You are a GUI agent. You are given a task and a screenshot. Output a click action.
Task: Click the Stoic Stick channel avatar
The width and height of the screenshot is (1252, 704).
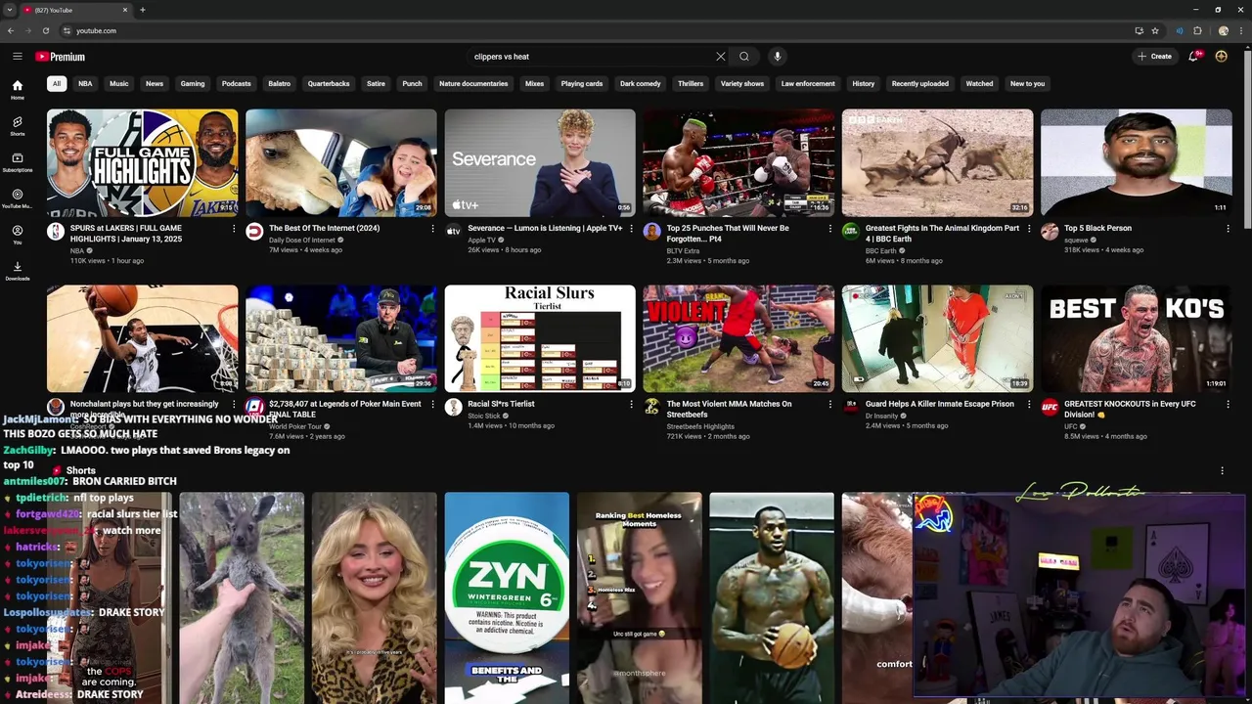453,407
